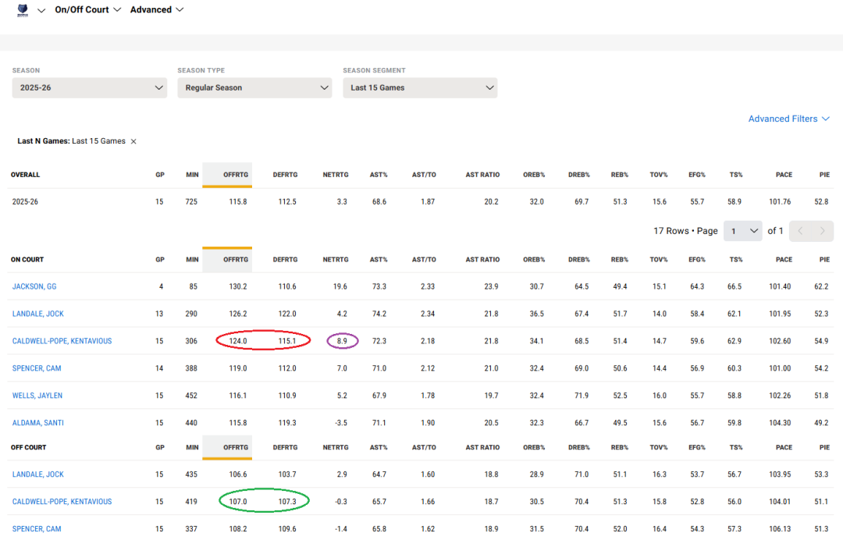Open the Season Segment dropdown
Screen dimensions: 843x540
click(x=420, y=87)
